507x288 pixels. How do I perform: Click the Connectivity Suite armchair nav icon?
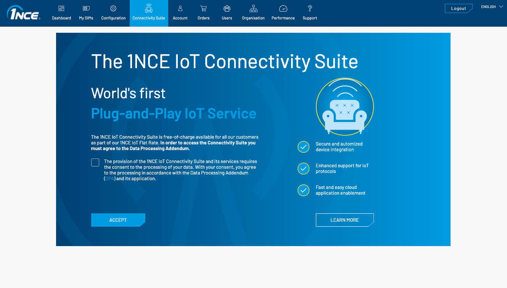tap(149, 8)
